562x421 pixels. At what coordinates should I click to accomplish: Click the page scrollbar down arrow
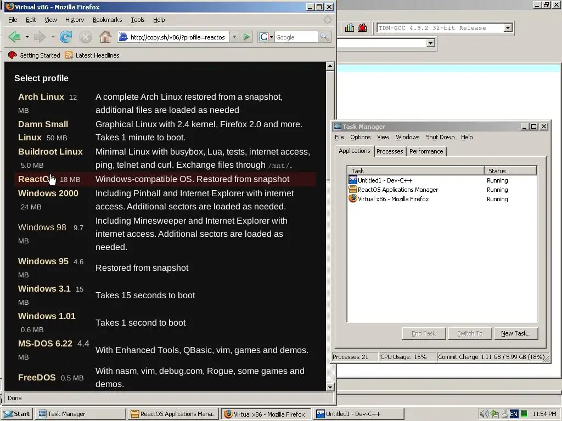330,387
